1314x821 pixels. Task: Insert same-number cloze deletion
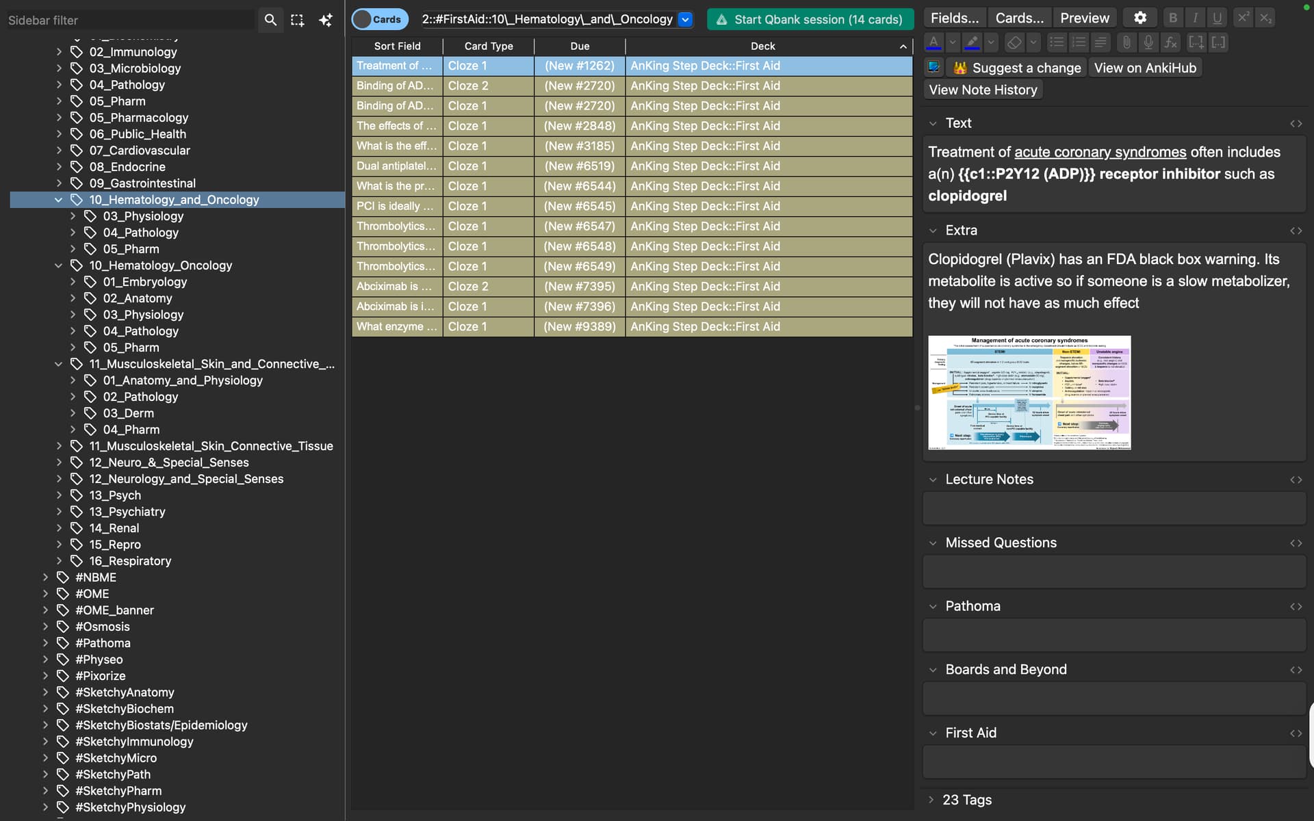[1218, 42]
